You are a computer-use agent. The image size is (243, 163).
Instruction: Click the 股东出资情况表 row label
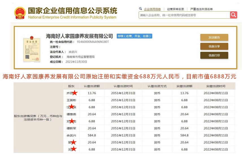(x=38, y=118)
